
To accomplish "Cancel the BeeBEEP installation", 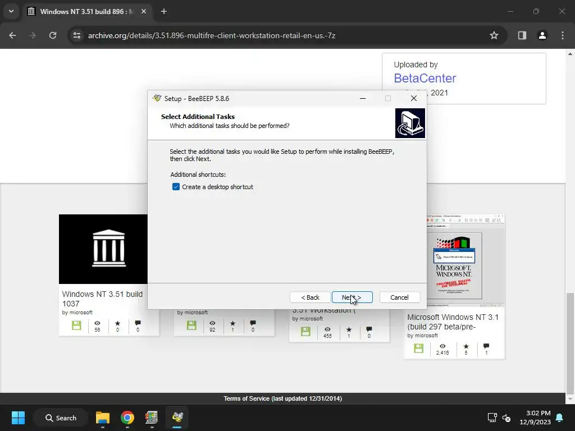I will [399, 297].
